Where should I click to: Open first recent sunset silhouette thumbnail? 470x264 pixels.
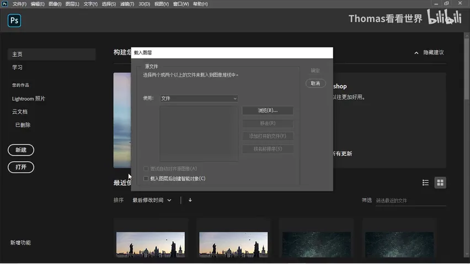coord(151,245)
